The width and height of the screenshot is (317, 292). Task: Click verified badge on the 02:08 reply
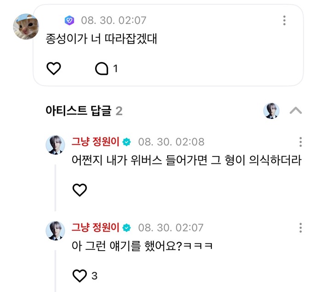coord(127,142)
